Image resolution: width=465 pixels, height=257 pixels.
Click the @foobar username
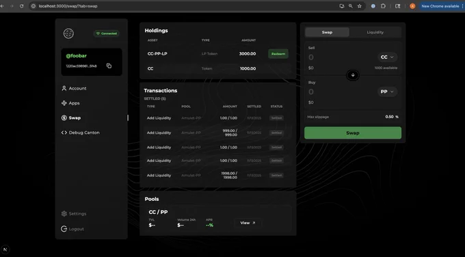[76, 56]
